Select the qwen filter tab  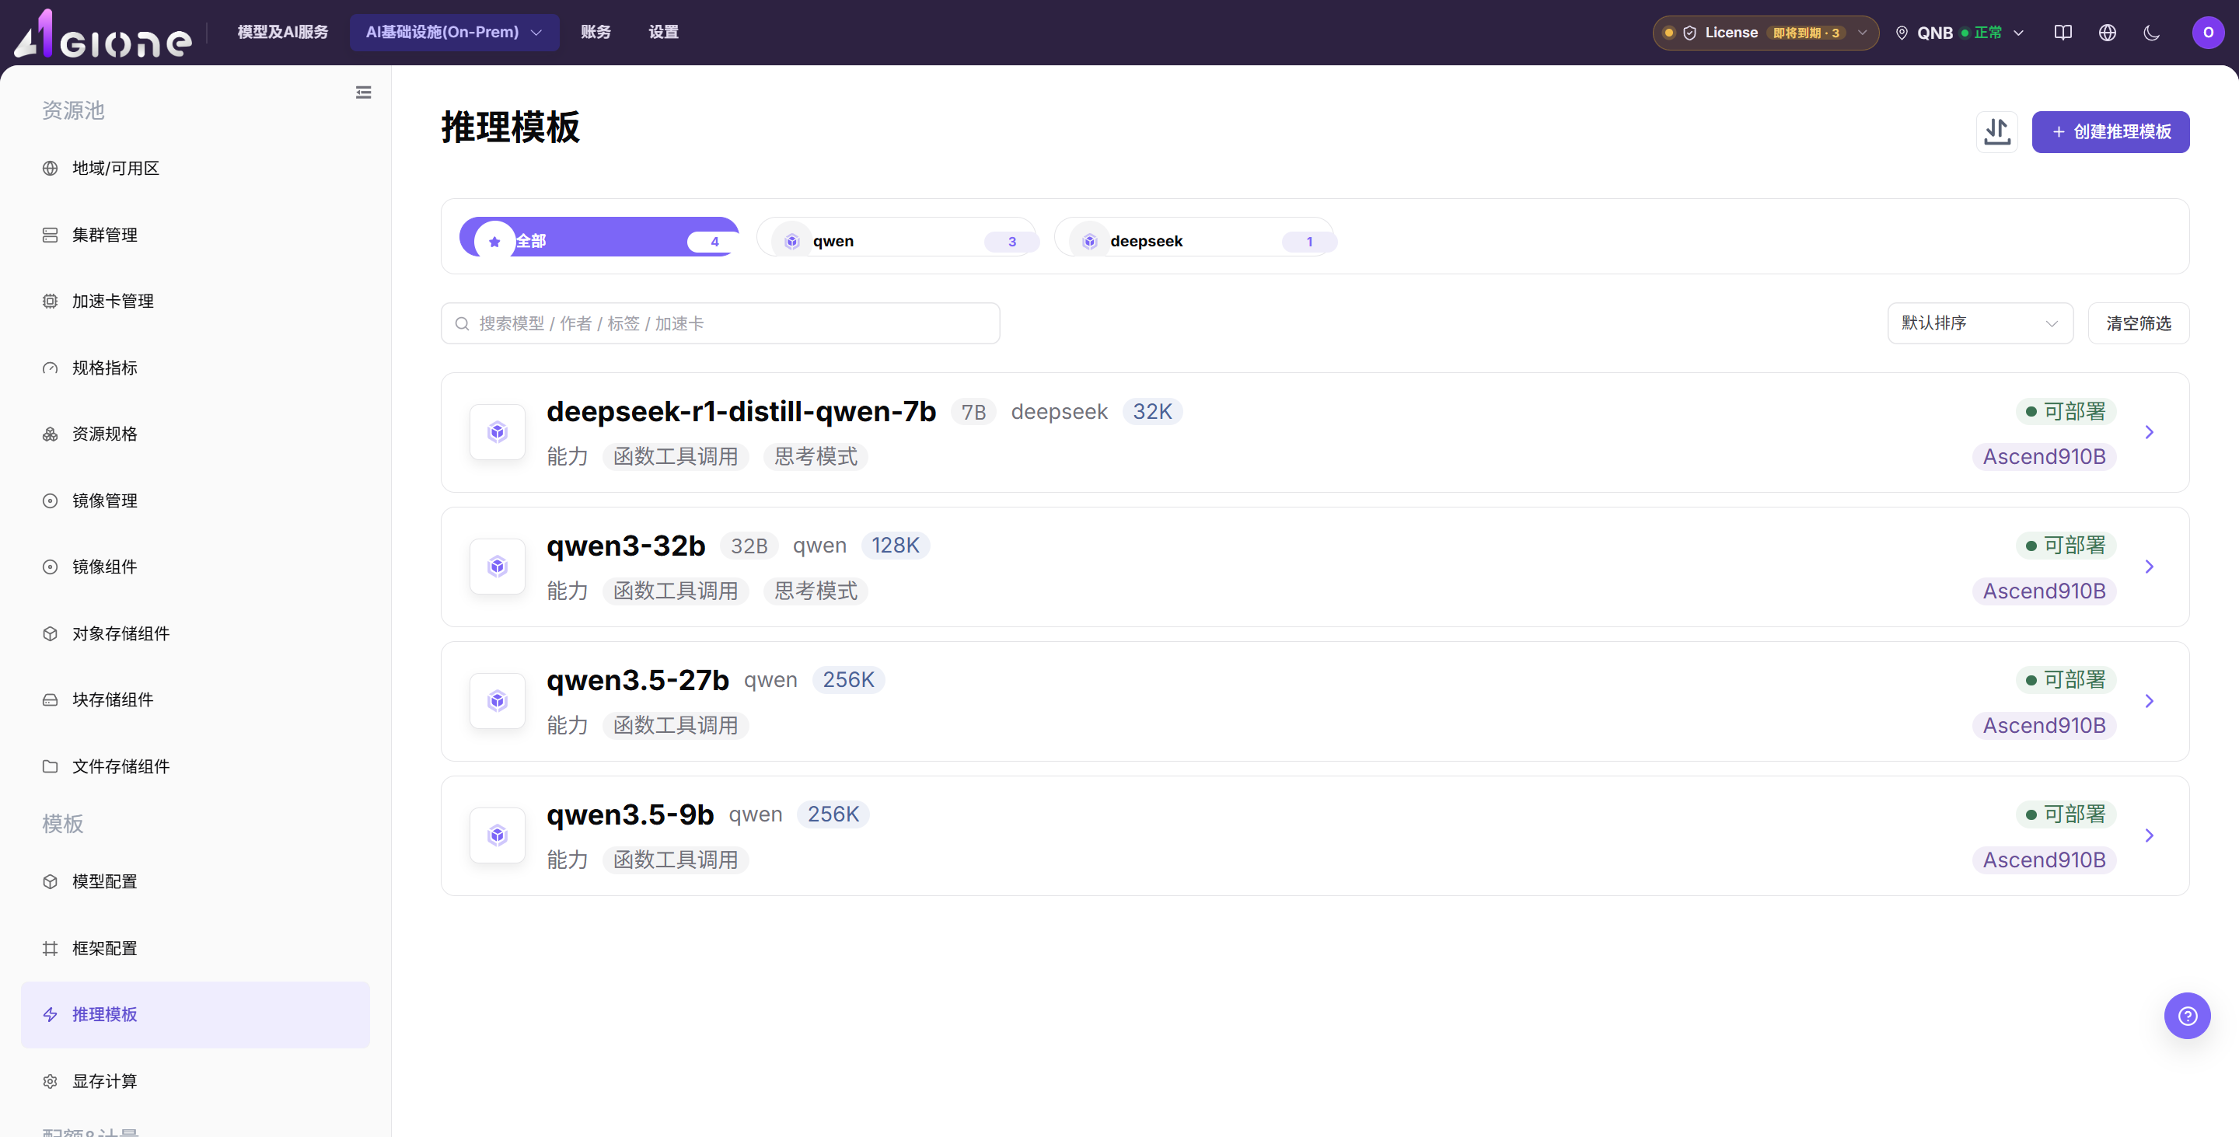click(897, 237)
